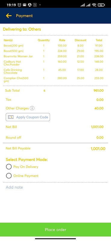This screenshot has width=111, height=241.
Task: Tap the Online Payment label
Action: 26,176
